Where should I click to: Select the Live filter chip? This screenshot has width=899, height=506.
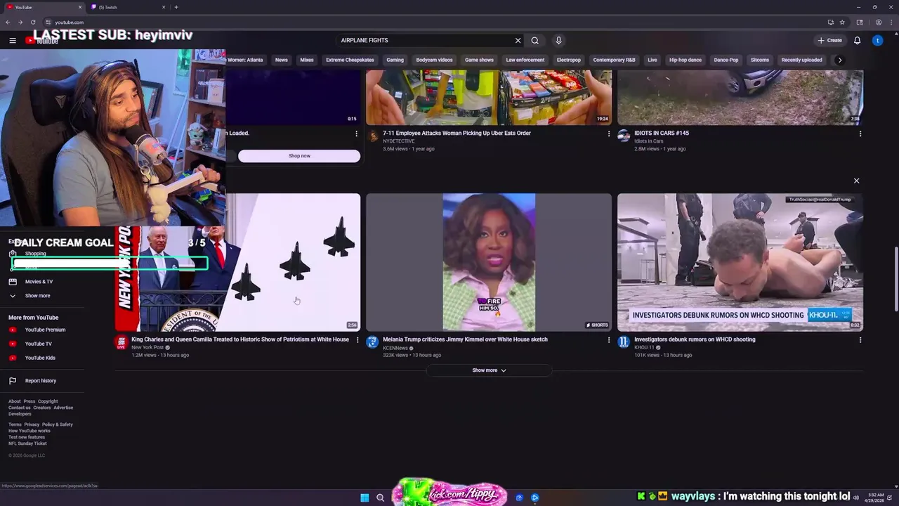652,60
